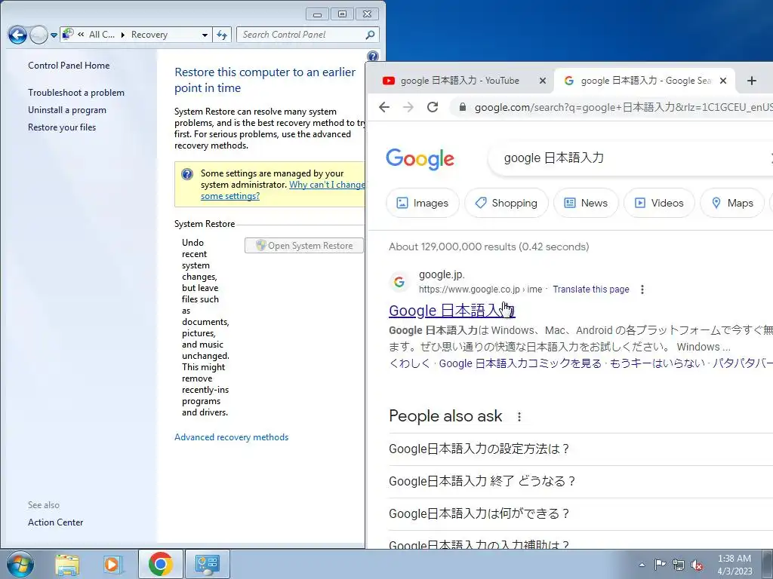The width and height of the screenshot is (773, 579).
Task: Open Windows Explorer from the taskbar
Action: tap(67, 564)
